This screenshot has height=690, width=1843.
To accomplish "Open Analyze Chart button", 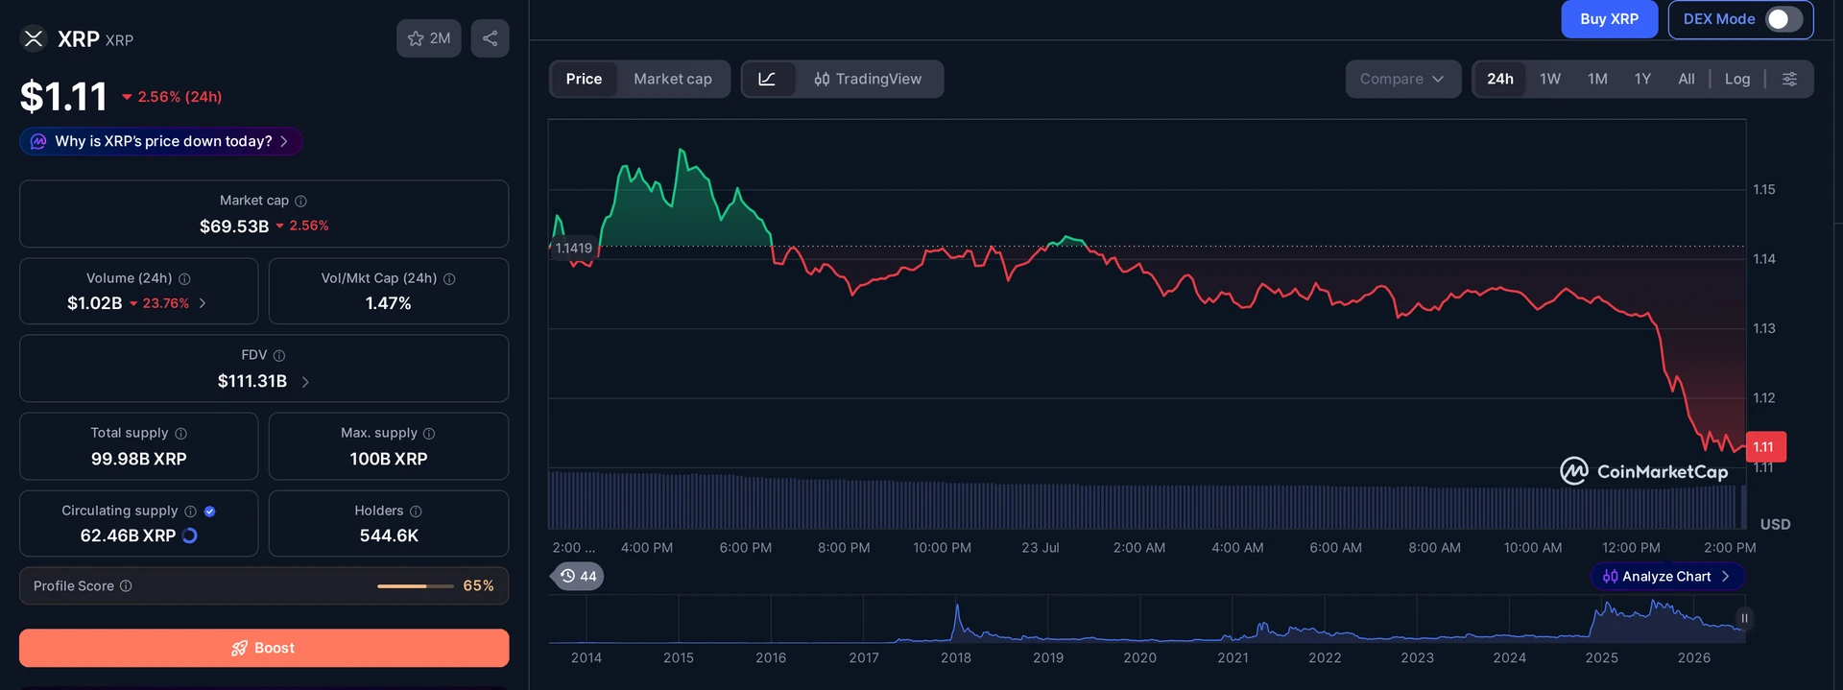I will click(x=1667, y=576).
